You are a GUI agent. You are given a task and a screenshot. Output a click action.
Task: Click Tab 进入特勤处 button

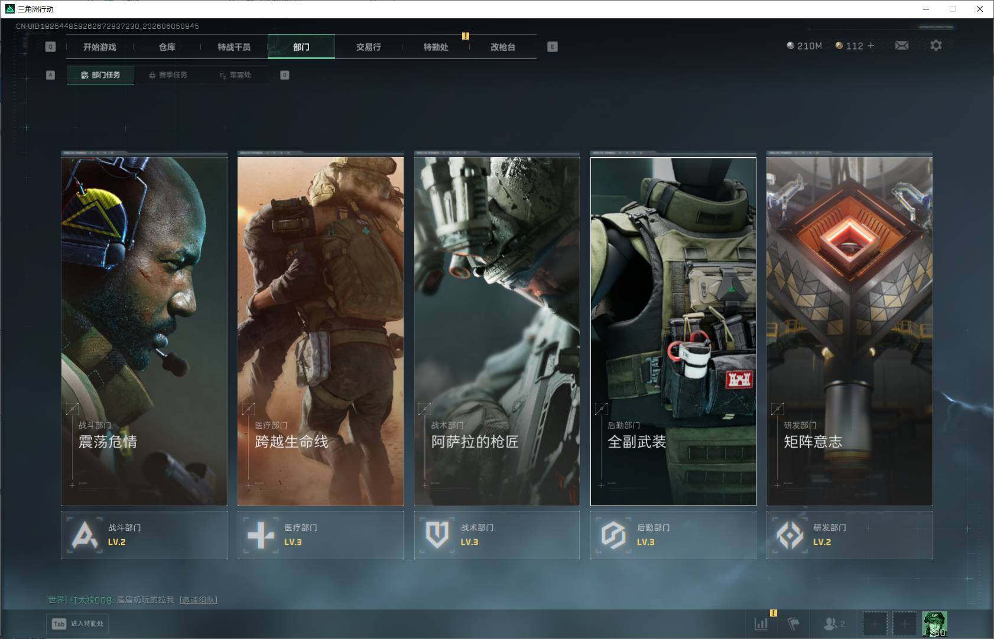point(77,624)
